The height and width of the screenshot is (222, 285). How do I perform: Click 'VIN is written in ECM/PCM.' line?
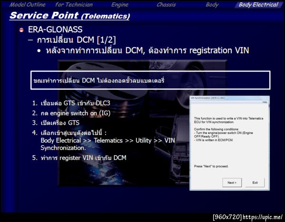click(214, 140)
